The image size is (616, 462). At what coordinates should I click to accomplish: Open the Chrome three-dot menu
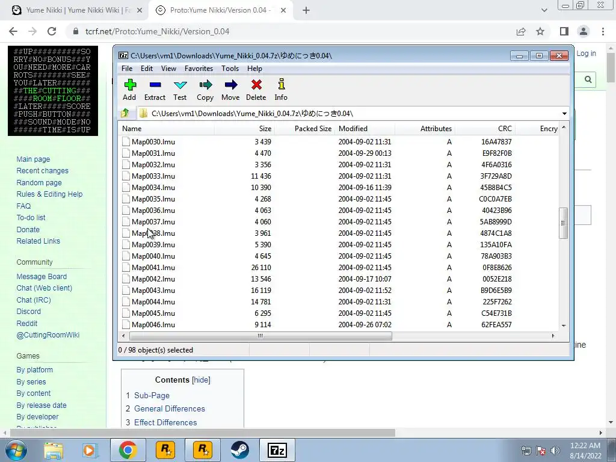pos(603,31)
